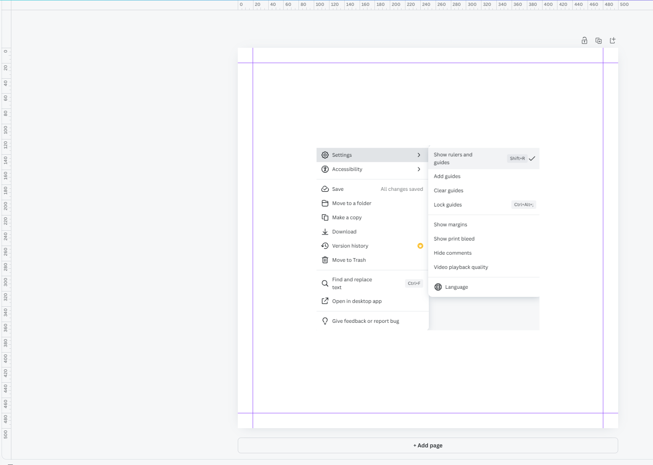Click the + Add page button
This screenshot has width=653, height=465.
428,445
